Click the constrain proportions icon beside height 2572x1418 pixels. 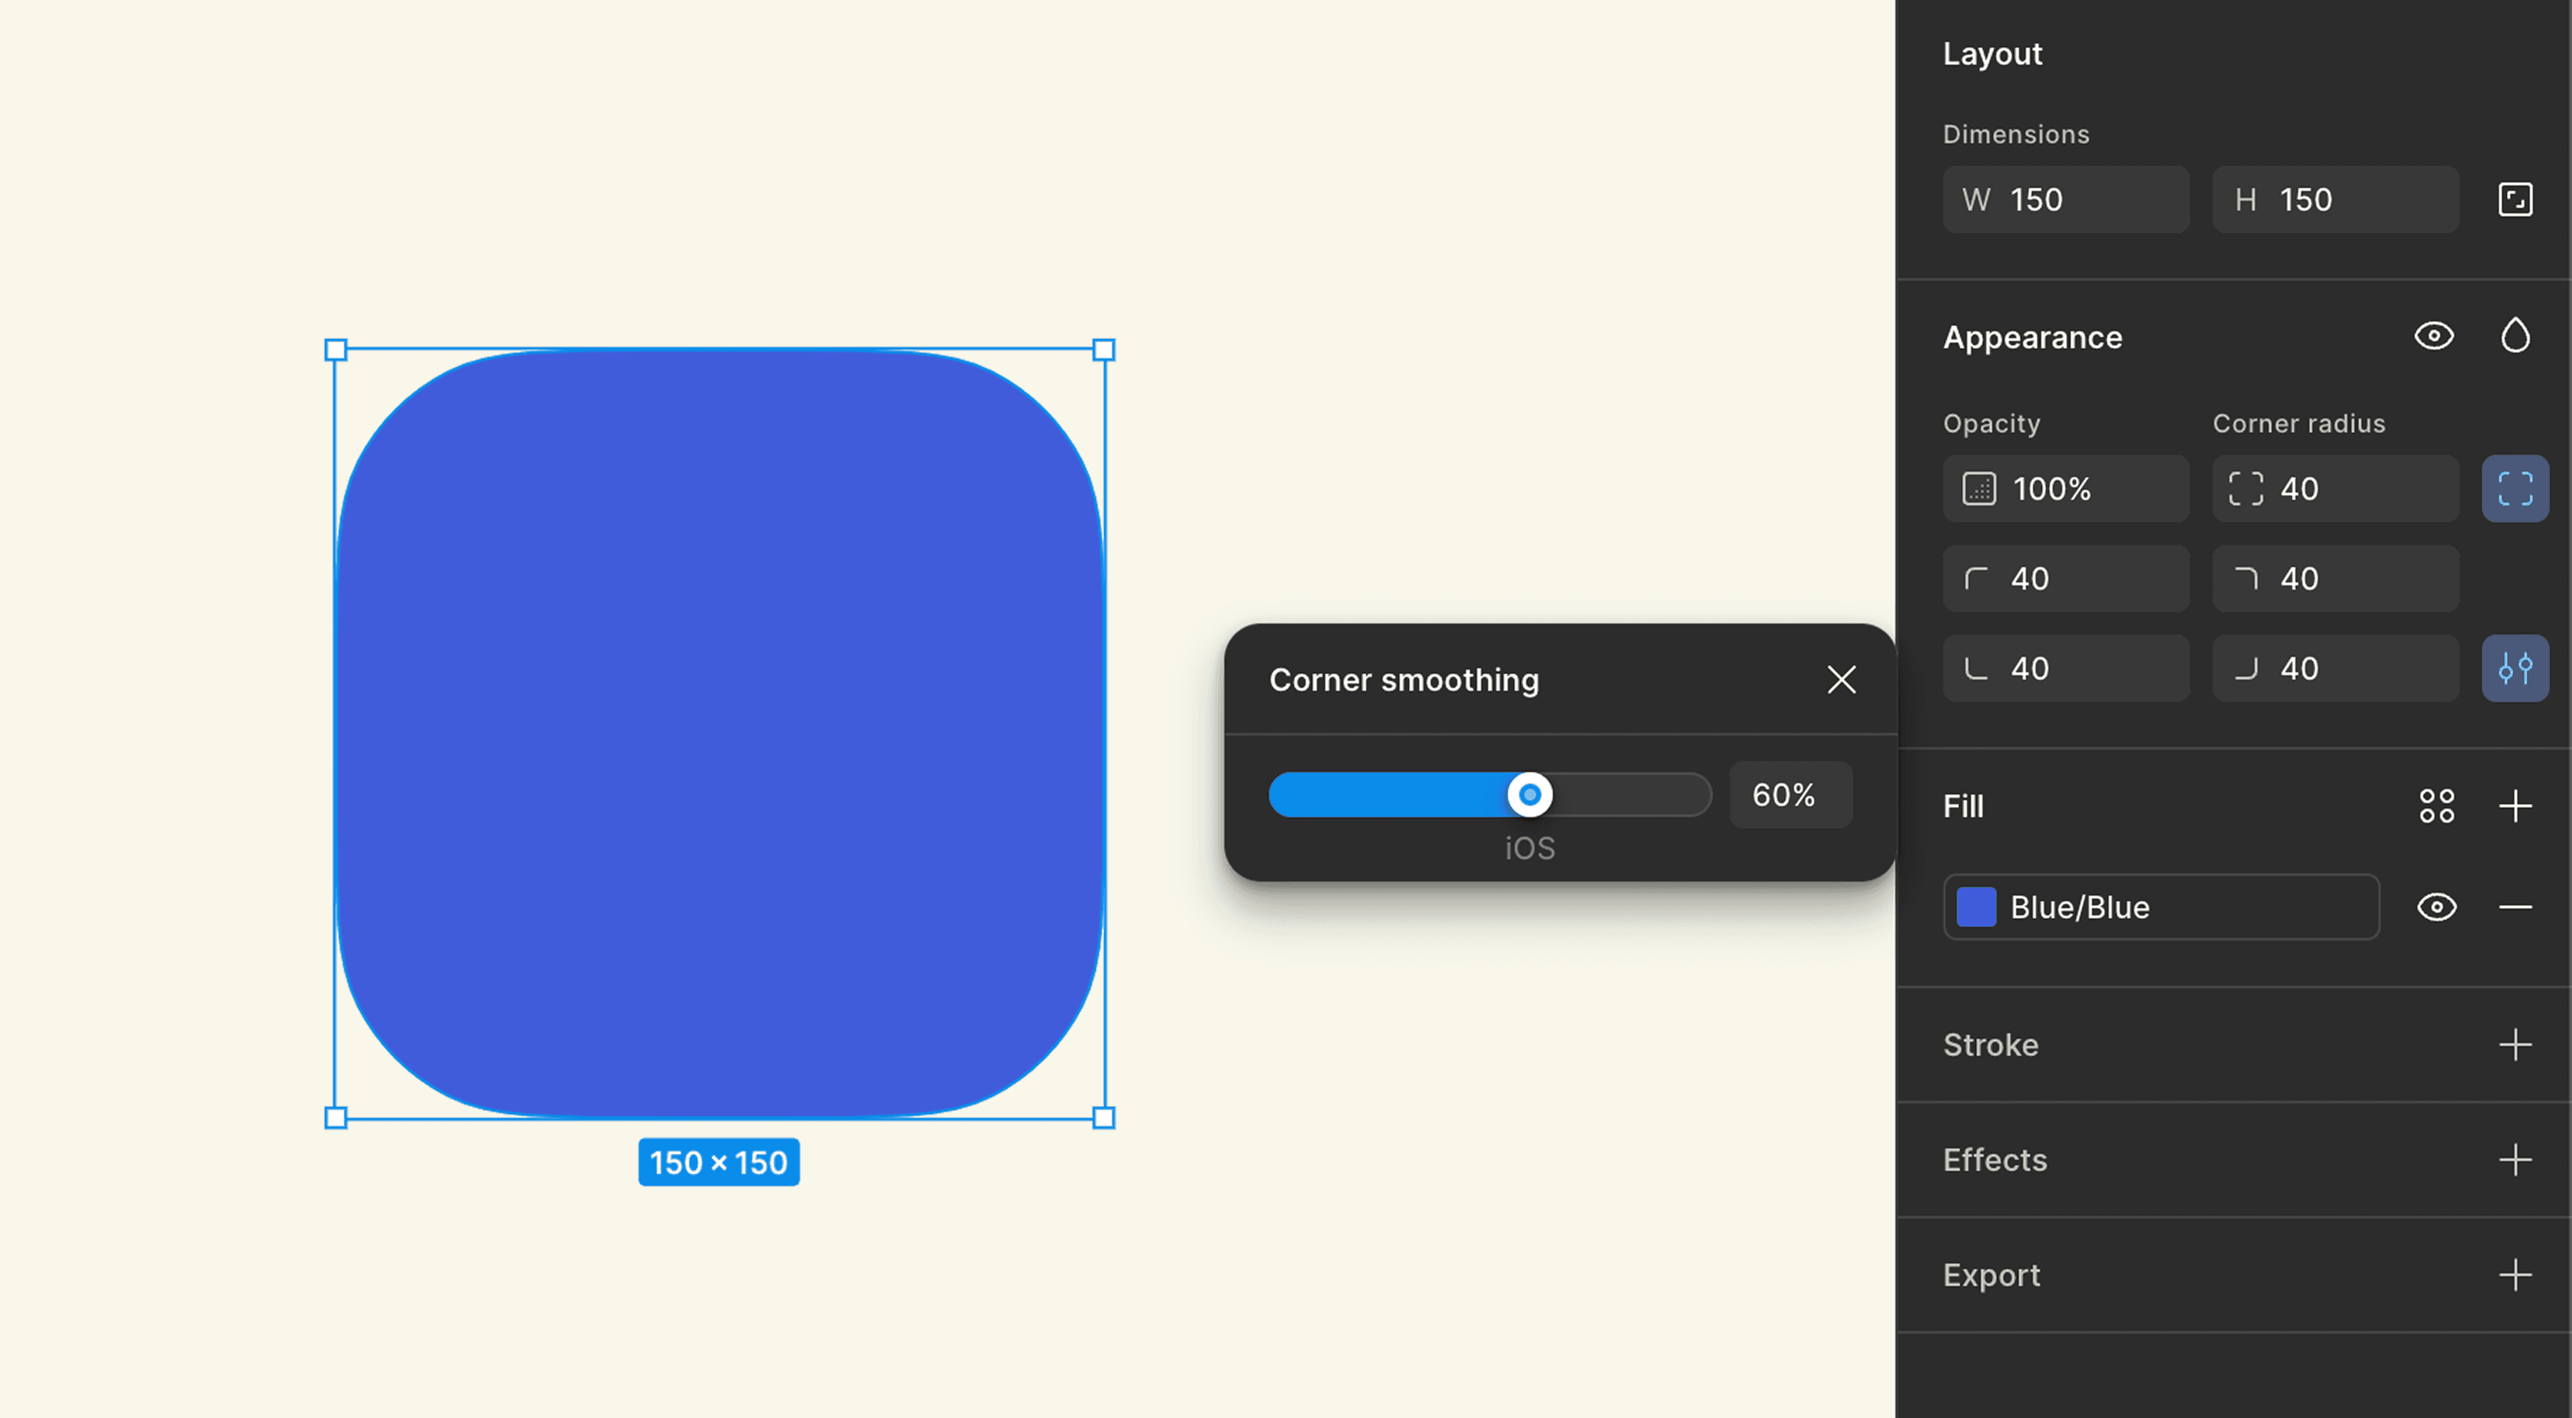click(2514, 200)
